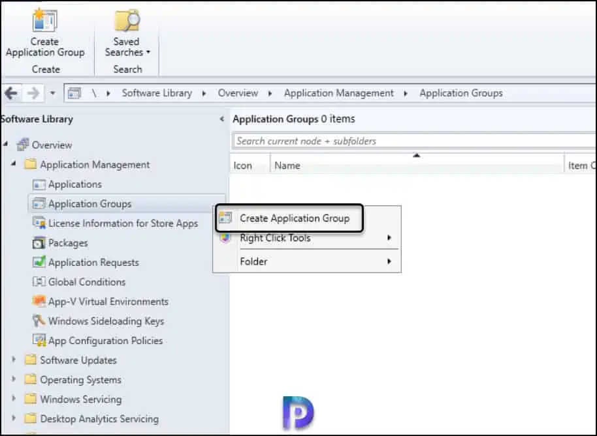Screen dimensions: 597x436
Task: Click Create Application Group menu icon
Action: pyautogui.click(x=225, y=218)
